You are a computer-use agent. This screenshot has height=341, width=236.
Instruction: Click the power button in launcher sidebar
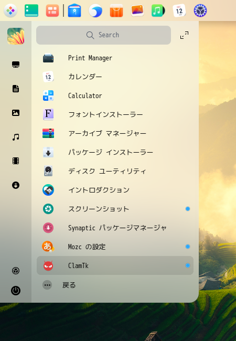pyautogui.click(x=16, y=291)
